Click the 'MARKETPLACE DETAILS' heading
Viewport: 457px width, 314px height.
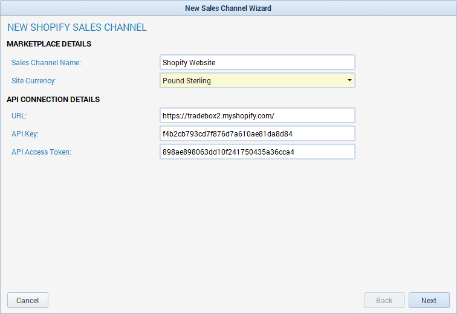click(49, 44)
